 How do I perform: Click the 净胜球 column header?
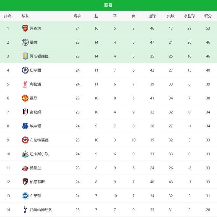[189, 16]
